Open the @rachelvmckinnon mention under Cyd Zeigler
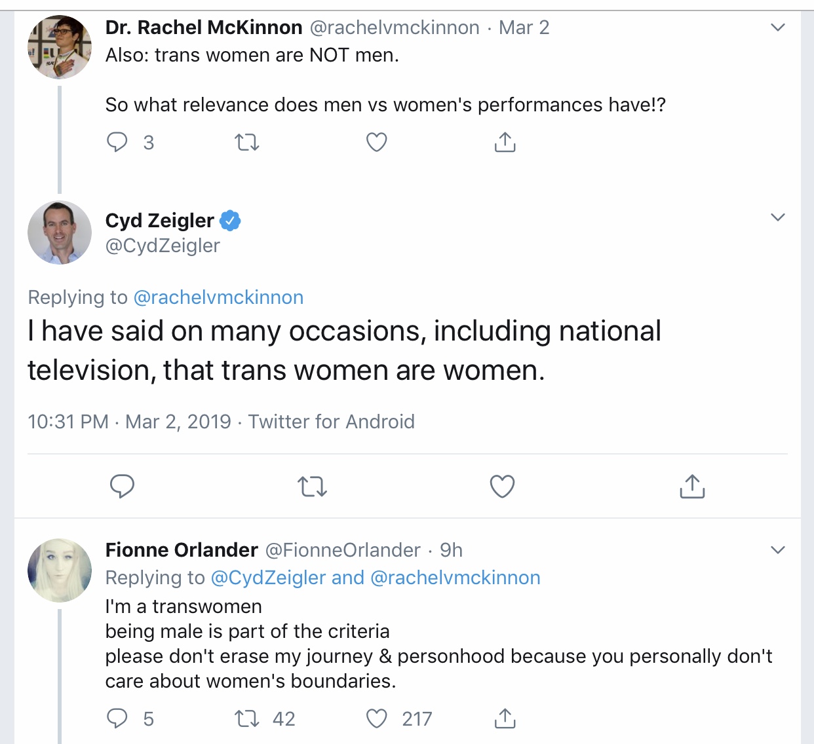The image size is (814, 744). [x=218, y=297]
